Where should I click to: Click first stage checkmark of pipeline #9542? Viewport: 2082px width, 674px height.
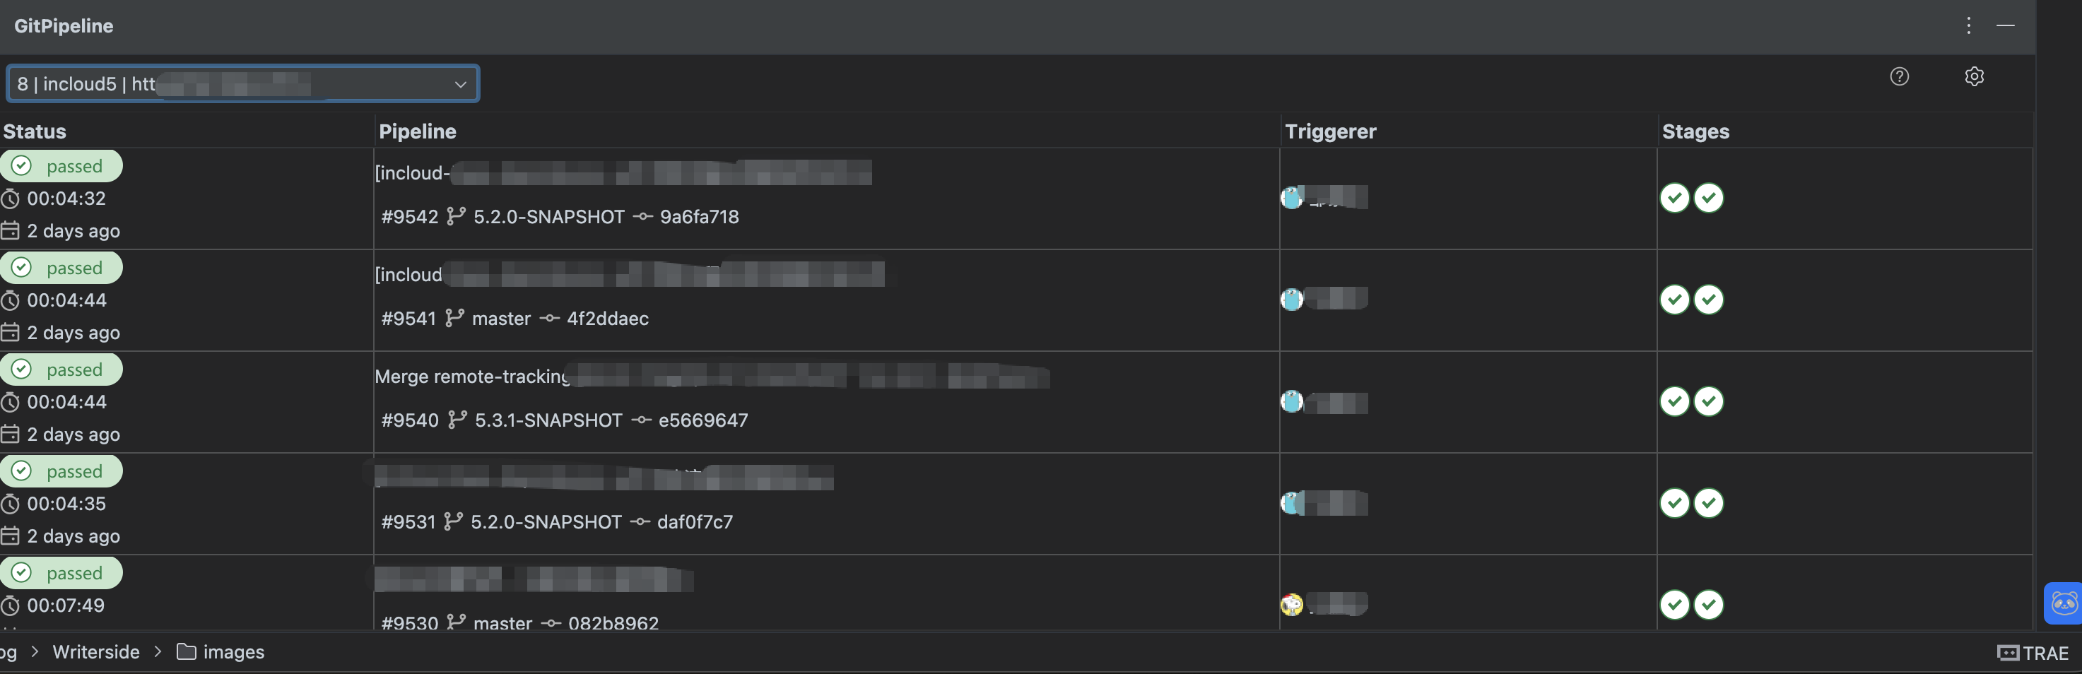click(x=1674, y=198)
